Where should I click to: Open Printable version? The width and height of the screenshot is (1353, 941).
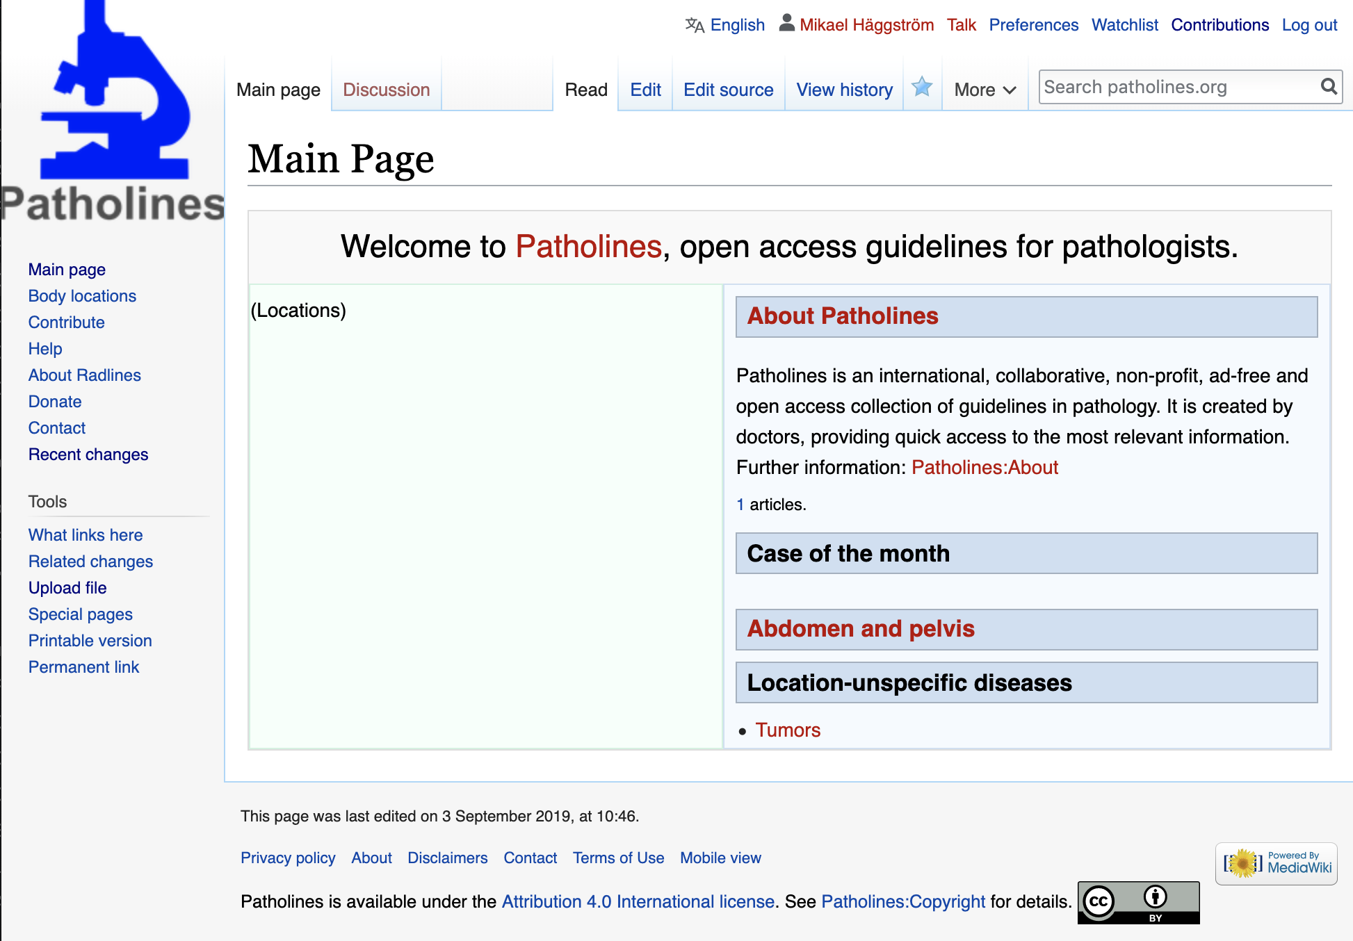[90, 641]
